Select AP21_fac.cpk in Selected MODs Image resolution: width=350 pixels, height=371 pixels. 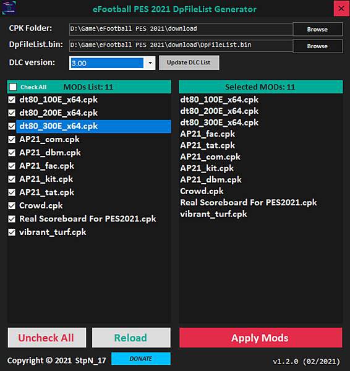208,134
